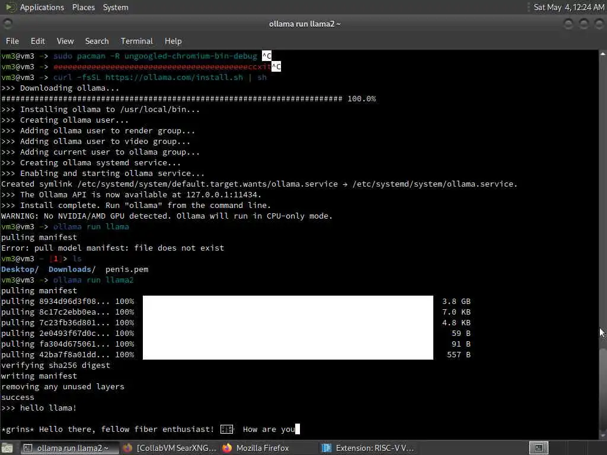Open the Terminal menu

pos(137,41)
